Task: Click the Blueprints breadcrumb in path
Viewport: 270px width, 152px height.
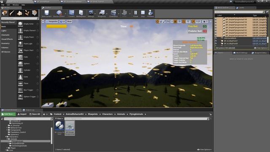Action: tap(93, 114)
